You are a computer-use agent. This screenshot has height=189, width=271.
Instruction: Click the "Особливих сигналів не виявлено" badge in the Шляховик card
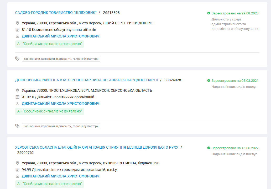pos(50,44)
